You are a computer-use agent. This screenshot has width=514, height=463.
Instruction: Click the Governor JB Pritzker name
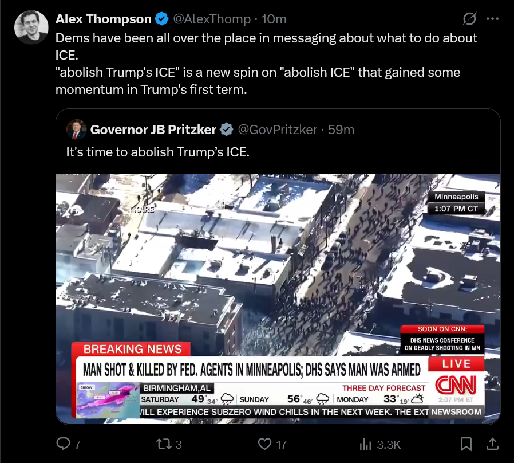pyautogui.click(x=153, y=130)
